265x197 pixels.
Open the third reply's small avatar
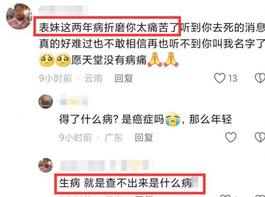(x=45, y=165)
